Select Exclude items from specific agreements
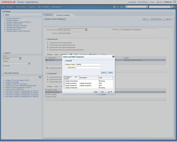Image resolution: width=177 pixels, height=142 pixels. coord(48,47)
